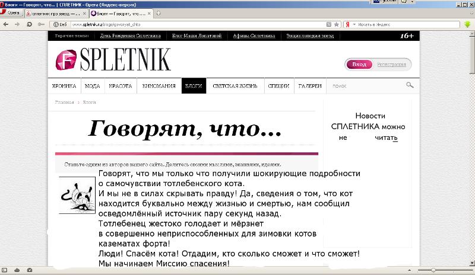This screenshot has width=475, height=275.
Task: Click the key (password wand) icon
Action: (x=41, y=24)
